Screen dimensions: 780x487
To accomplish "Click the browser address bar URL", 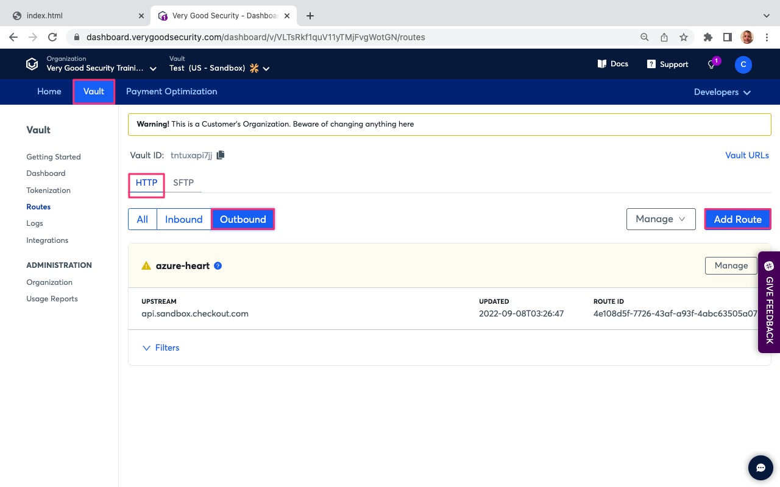I will coord(256,37).
